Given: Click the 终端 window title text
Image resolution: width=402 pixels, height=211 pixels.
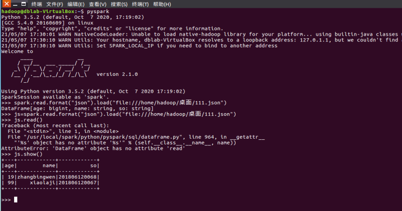Looking at the screenshot, I should [x=37, y=4].
